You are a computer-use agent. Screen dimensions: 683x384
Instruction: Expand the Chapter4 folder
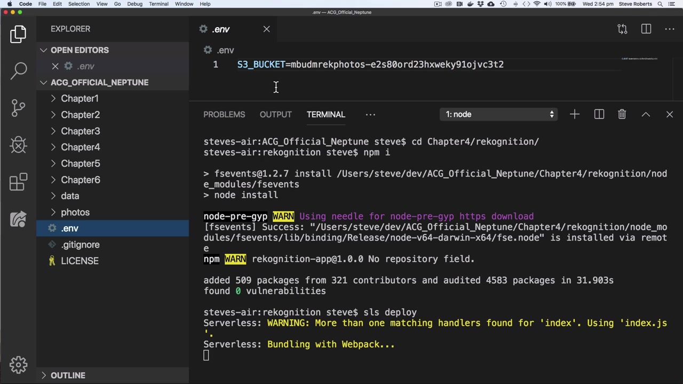click(x=80, y=147)
